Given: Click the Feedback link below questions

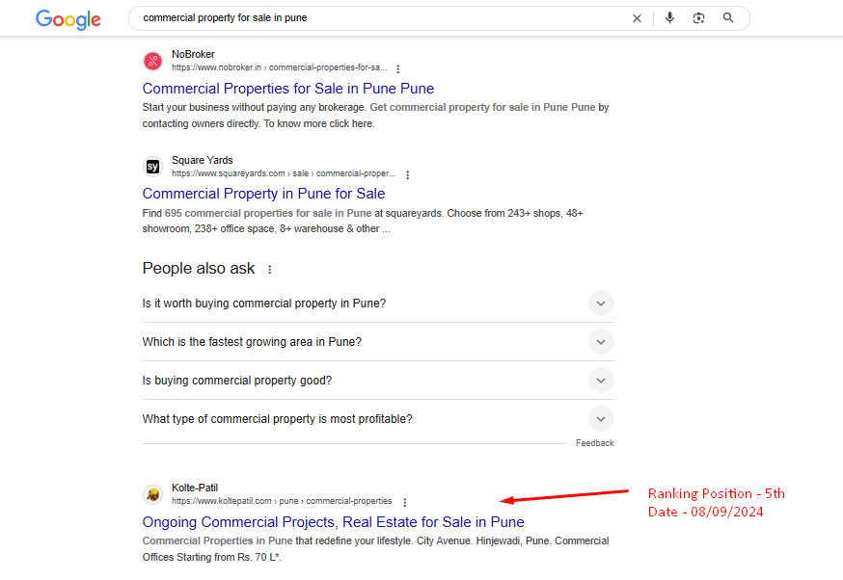Looking at the screenshot, I should pyautogui.click(x=594, y=443).
